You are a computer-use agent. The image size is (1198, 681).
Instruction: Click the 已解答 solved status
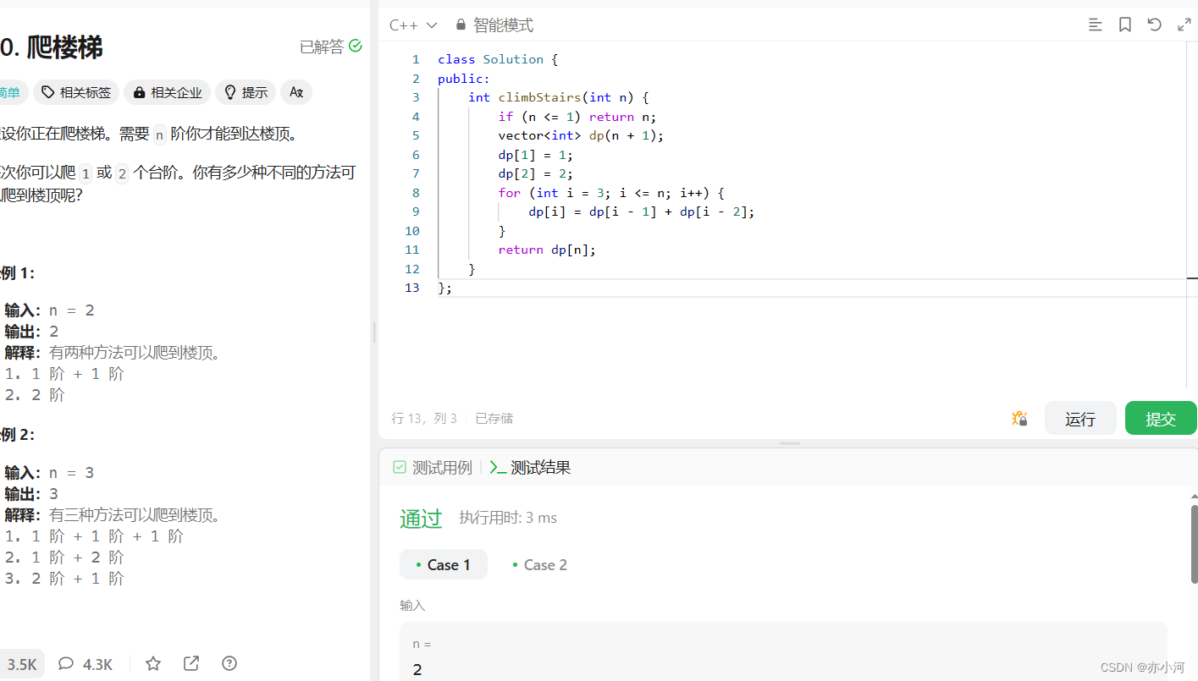point(331,47)
